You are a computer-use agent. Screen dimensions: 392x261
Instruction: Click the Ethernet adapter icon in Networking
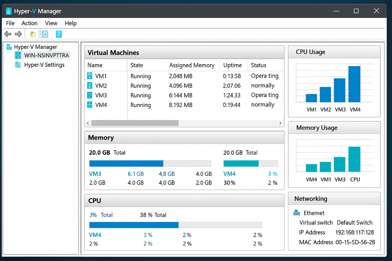tap(296, 213)
